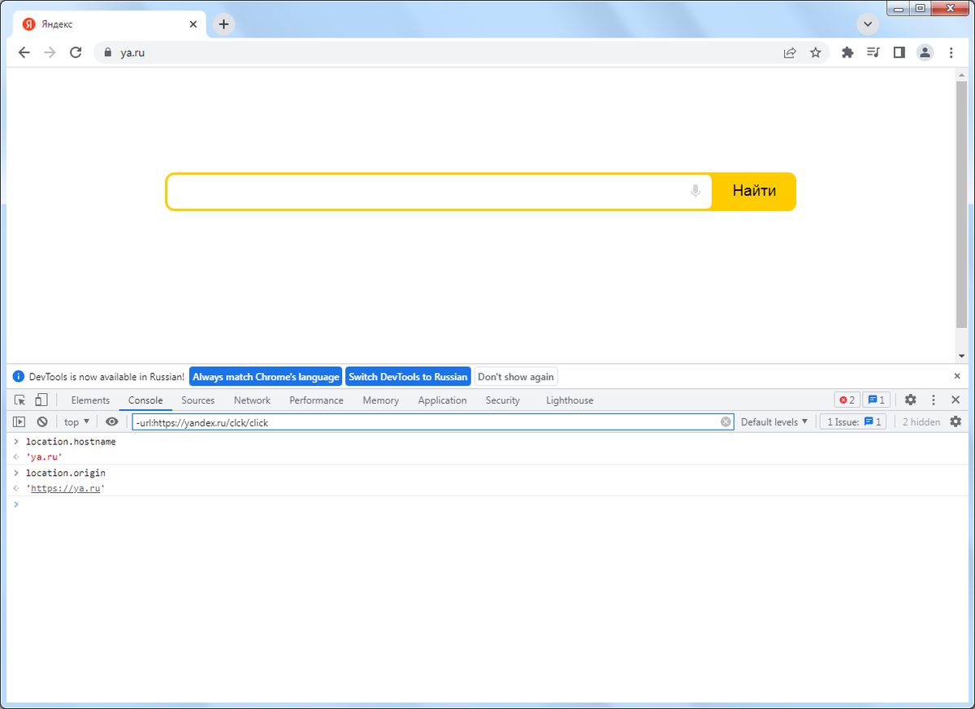The width and height of the screenshot is (975, 709).
Task: Clear the console icon
Action: click(x=41, y=422)
